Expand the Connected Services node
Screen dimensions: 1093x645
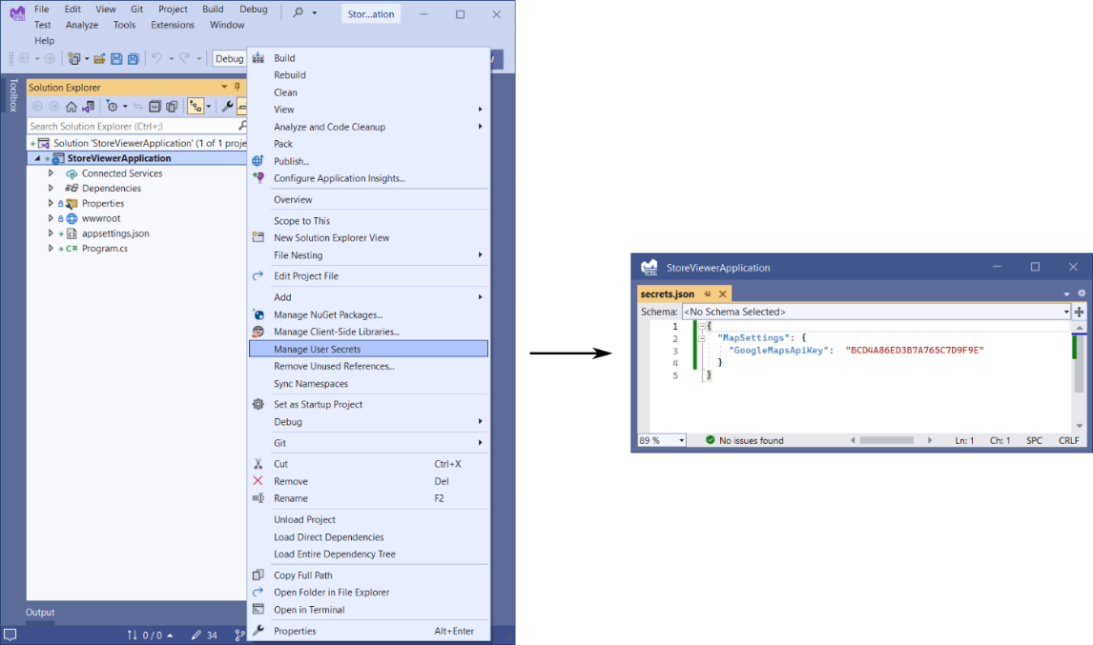(51, 173)
